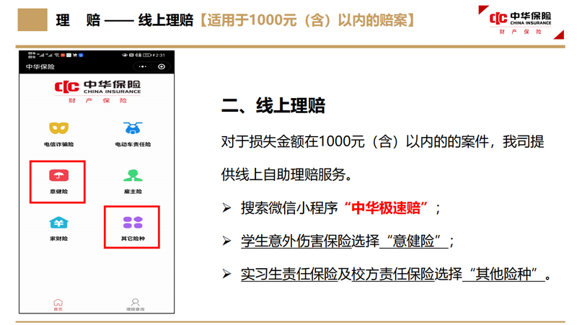Click the 电动车责任险 label text
577x325 pixels.
133,144
